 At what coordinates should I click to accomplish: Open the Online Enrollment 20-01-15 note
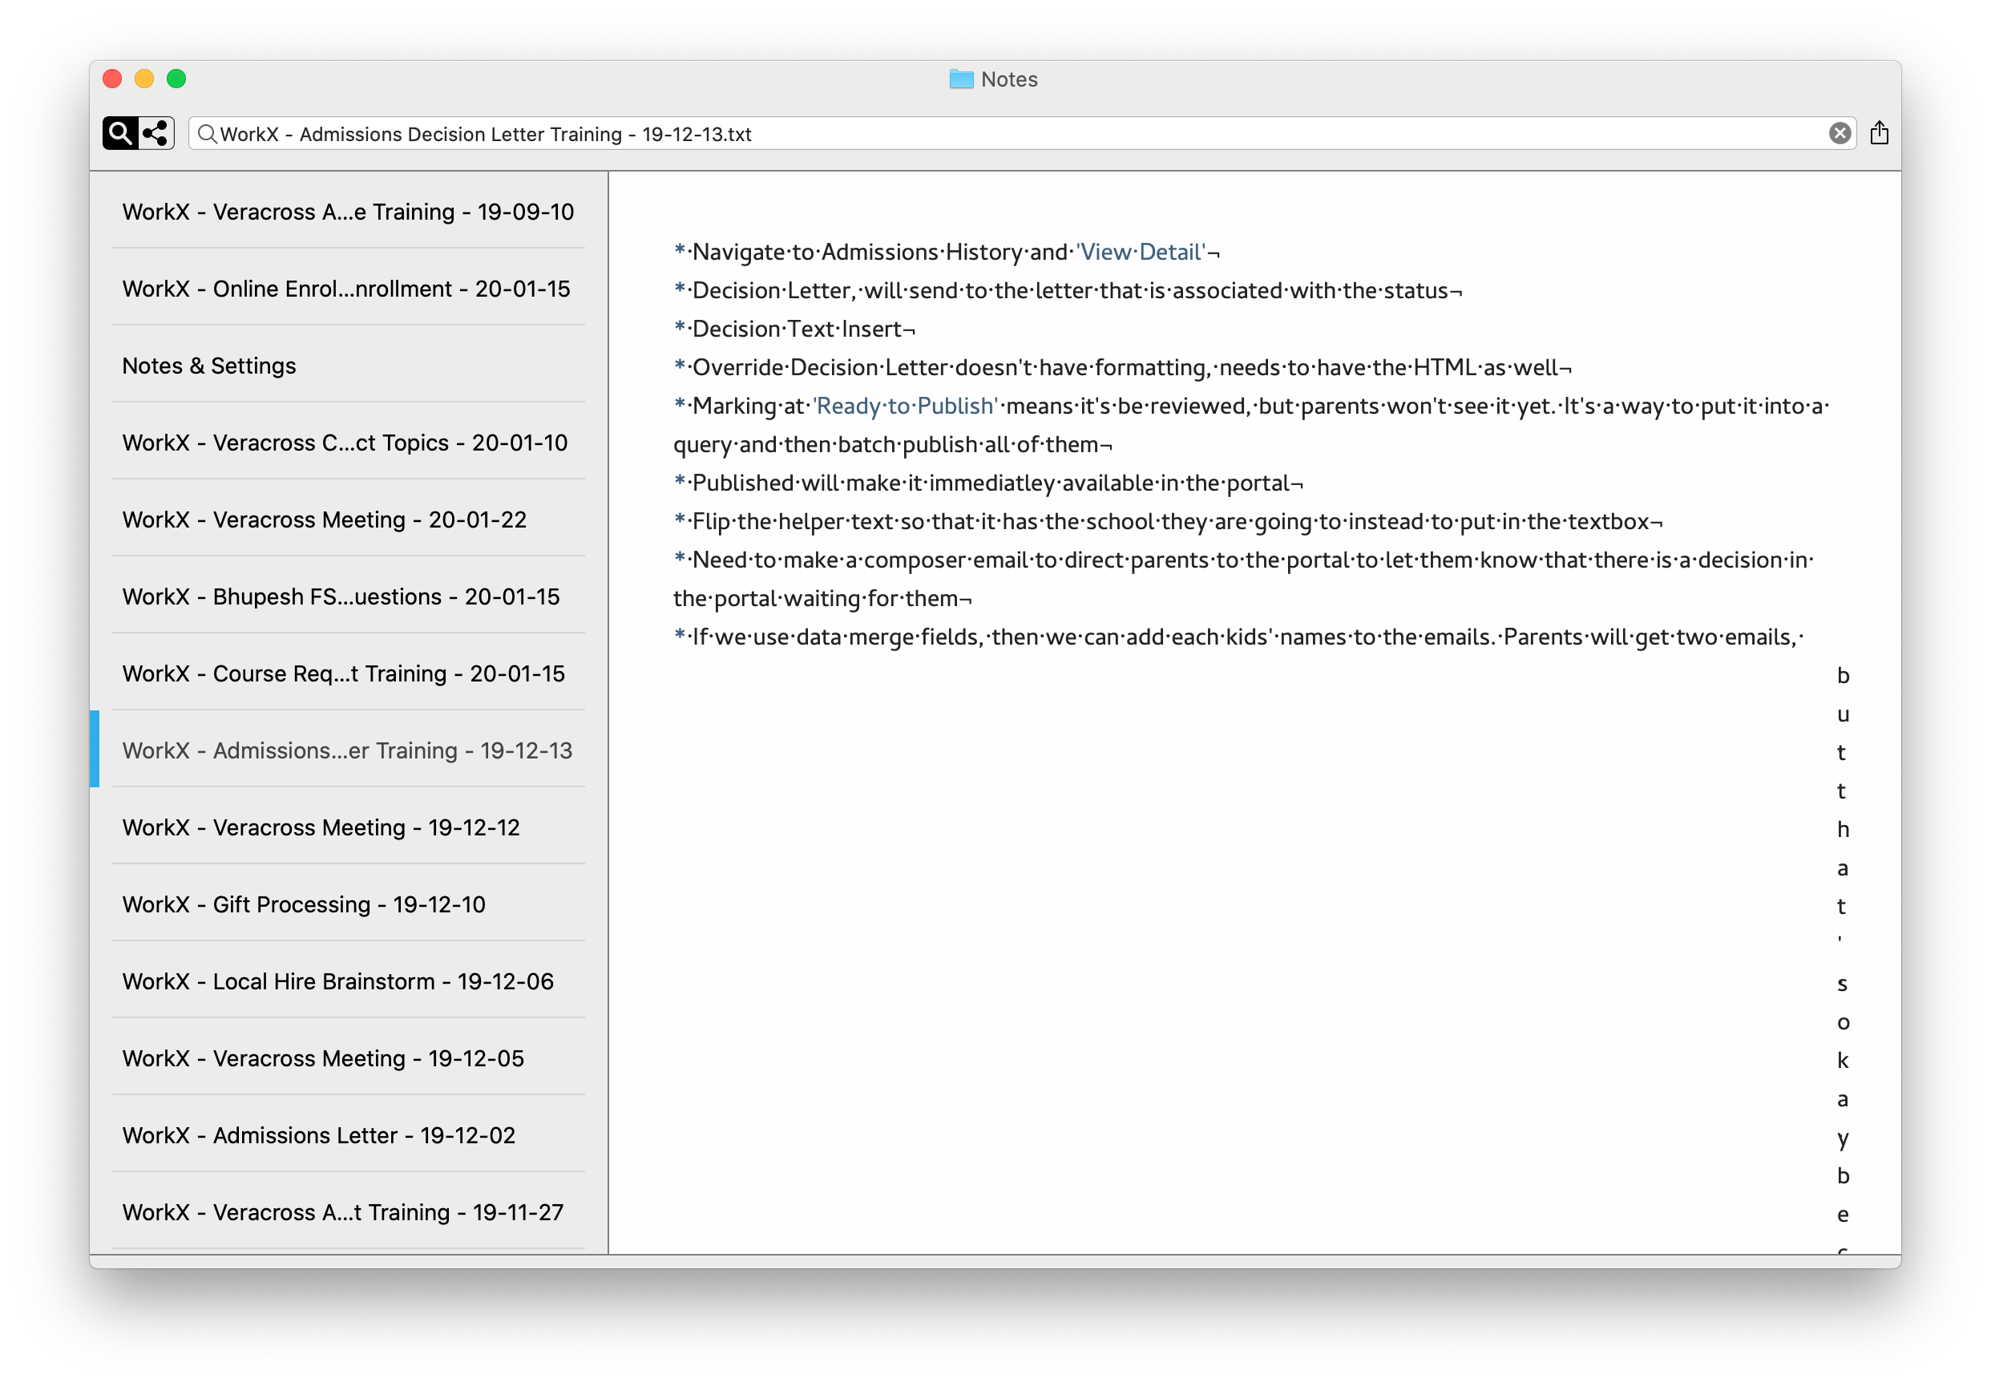coord(346,289)
